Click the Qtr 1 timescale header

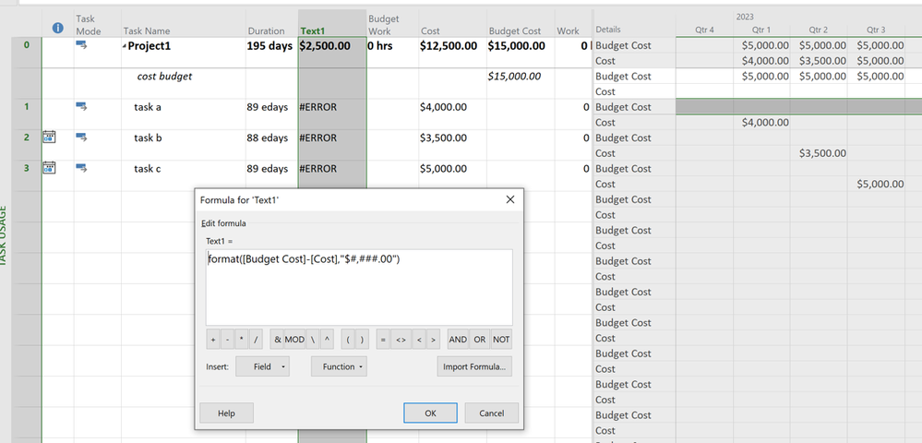point(761,30)
